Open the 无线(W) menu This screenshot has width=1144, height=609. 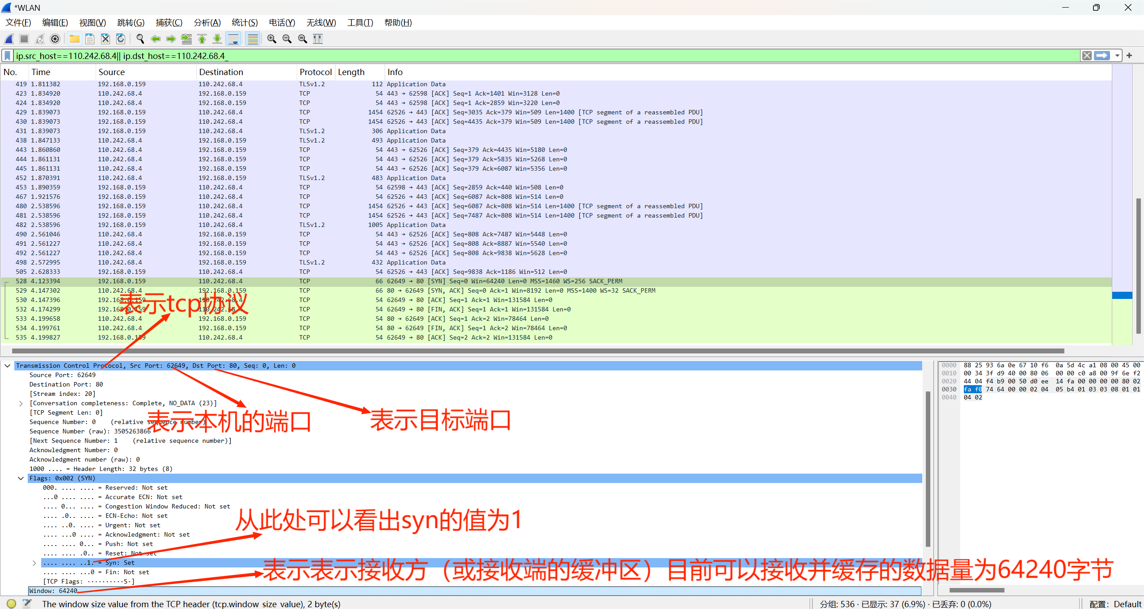pos(321,23)
